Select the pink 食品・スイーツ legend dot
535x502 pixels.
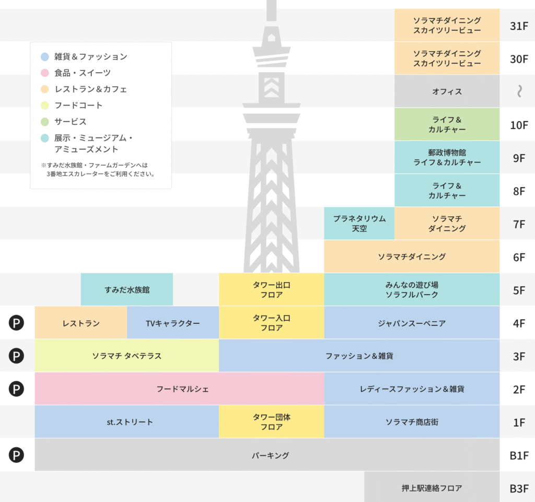44,73
